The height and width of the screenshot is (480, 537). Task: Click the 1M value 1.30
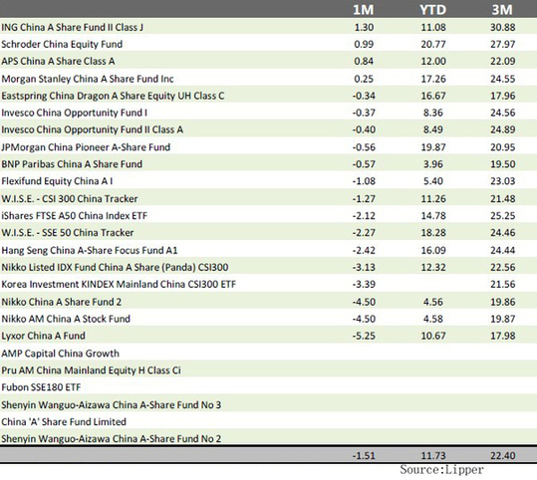(x=364, y=28)
